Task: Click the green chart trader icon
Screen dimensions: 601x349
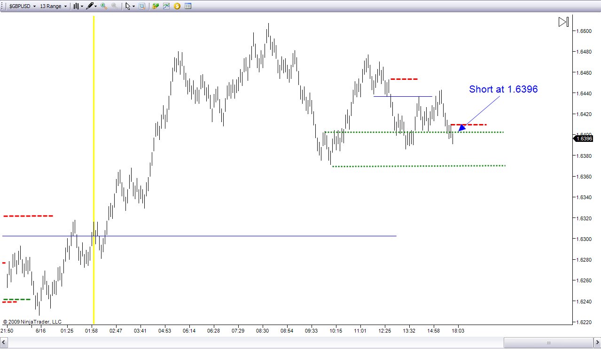Action: (x=156, y=7)
